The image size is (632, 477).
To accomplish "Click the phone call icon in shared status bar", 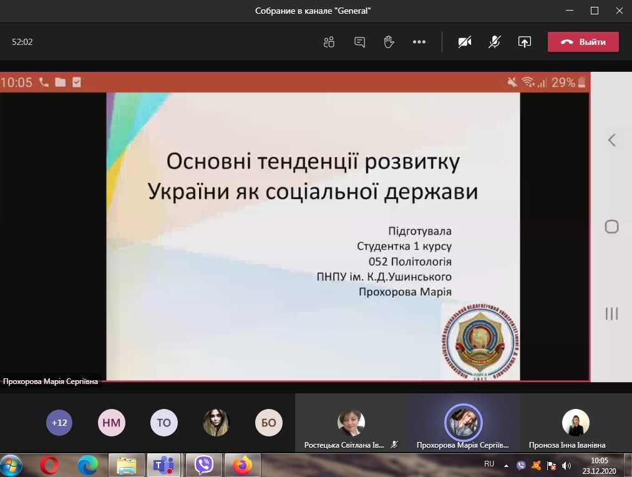I will coord(44,82).
